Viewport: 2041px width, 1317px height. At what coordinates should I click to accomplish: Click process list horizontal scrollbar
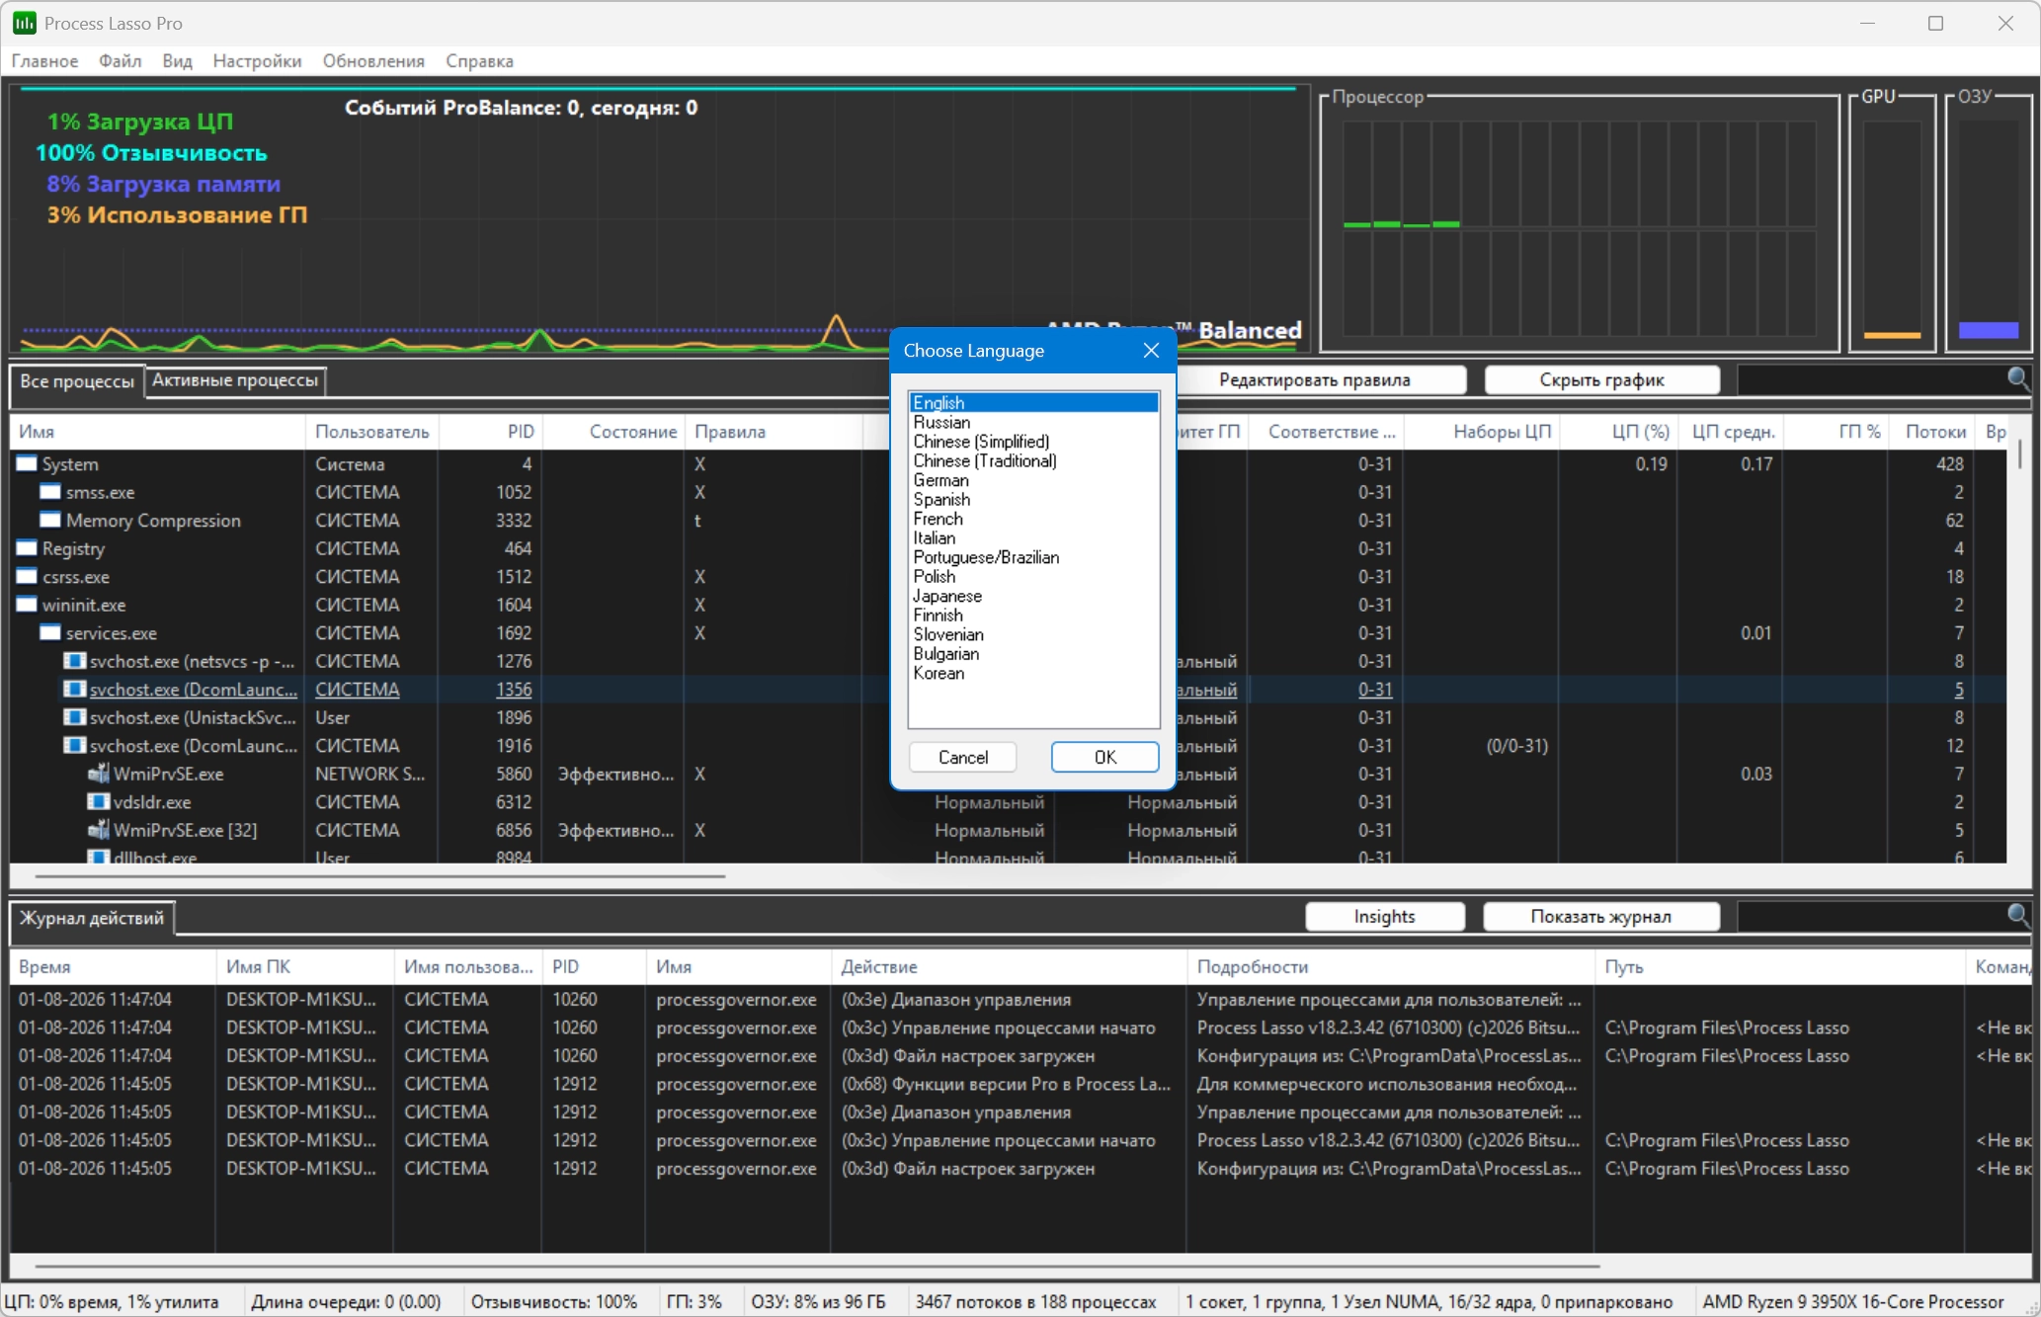380,875
